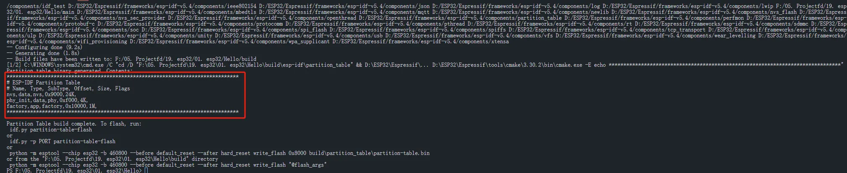Click the 'idf.py -p PORT partition-table-flash' command
The image size is (847, 173).
click(x=63, y=142)
